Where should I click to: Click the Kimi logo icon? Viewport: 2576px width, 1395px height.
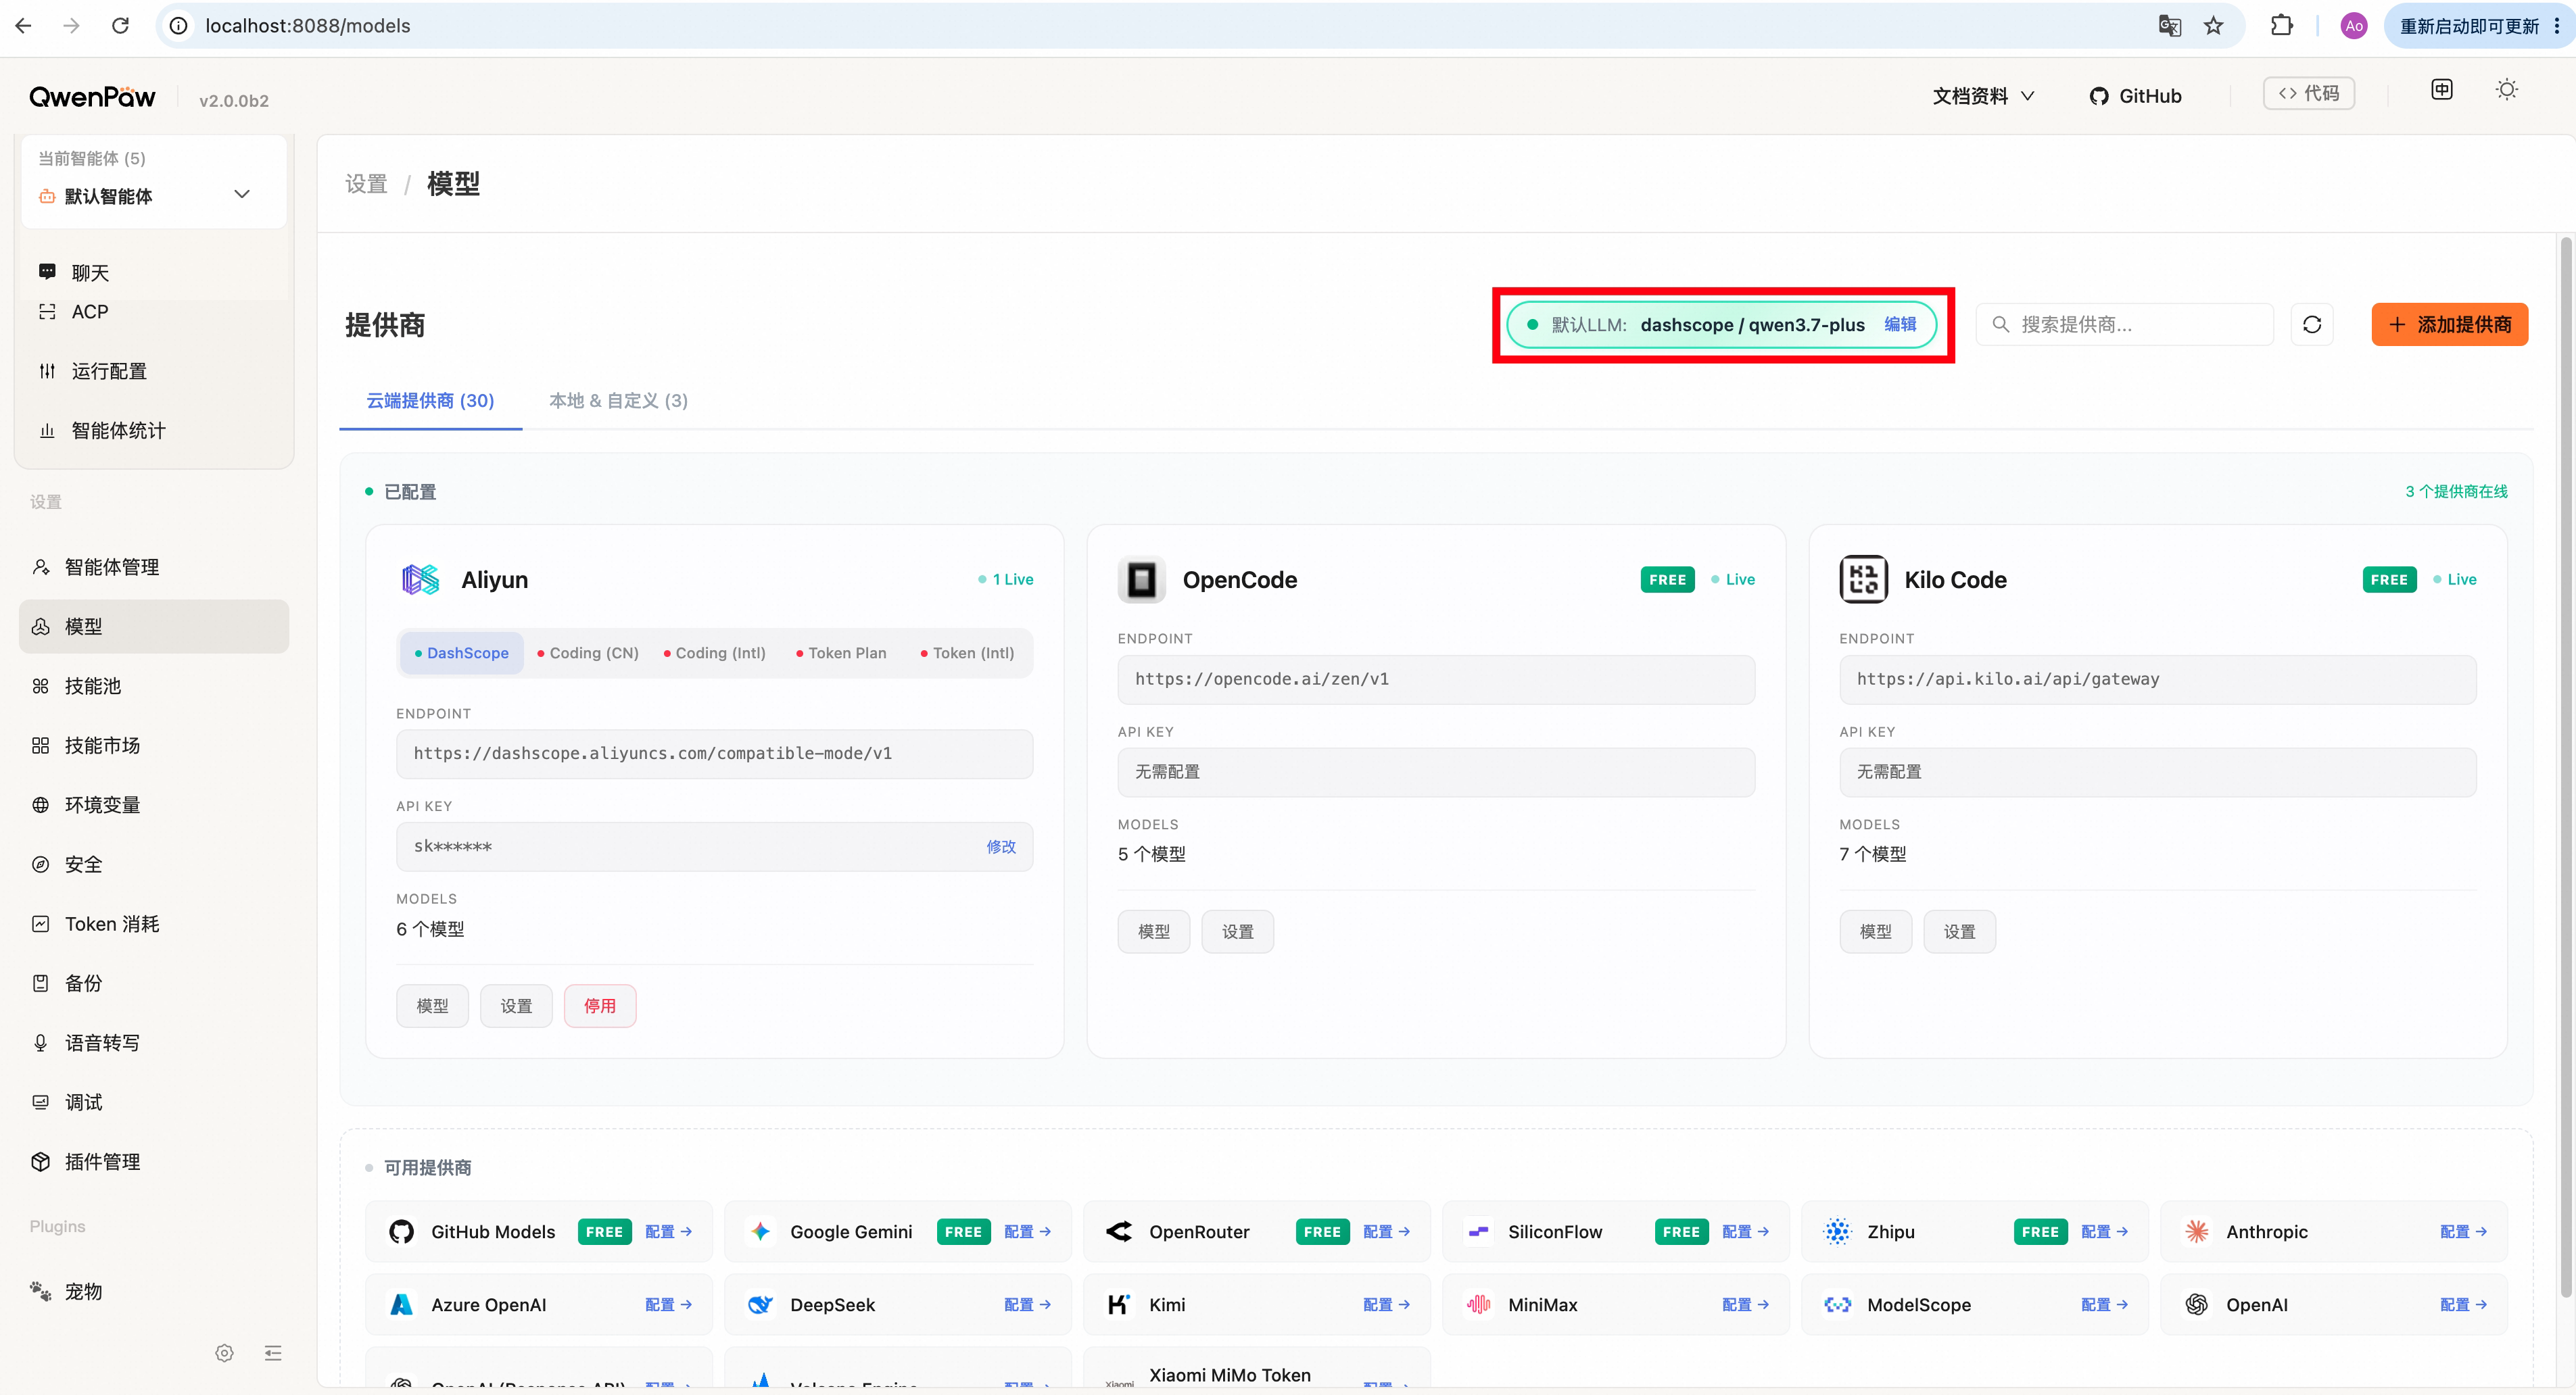click(1120, 1305)
